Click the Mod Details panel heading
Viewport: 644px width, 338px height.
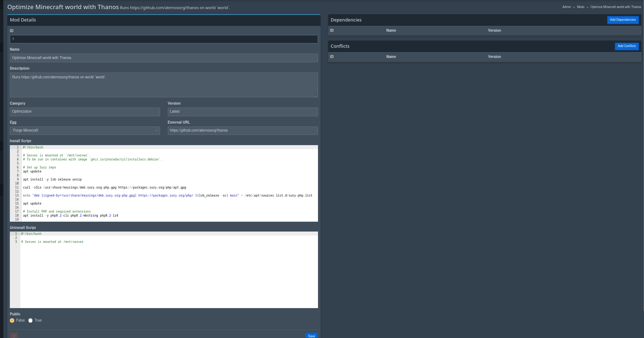tap(23, 20)
